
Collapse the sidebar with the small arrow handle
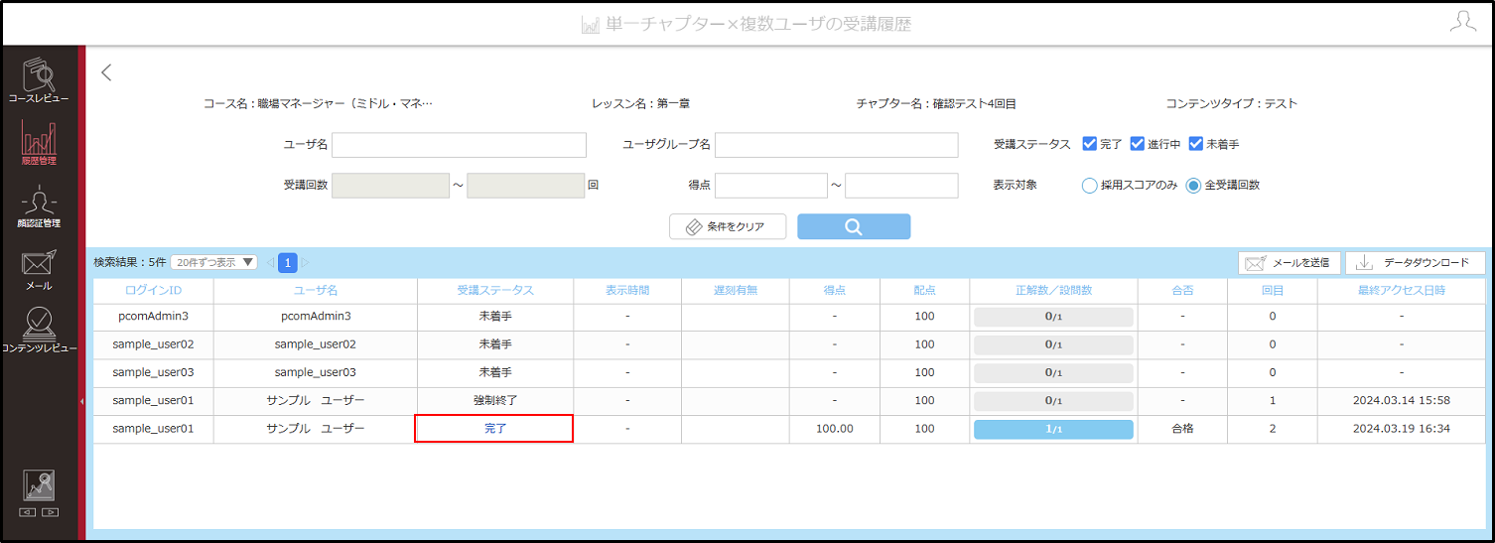[x=81, y=401]
